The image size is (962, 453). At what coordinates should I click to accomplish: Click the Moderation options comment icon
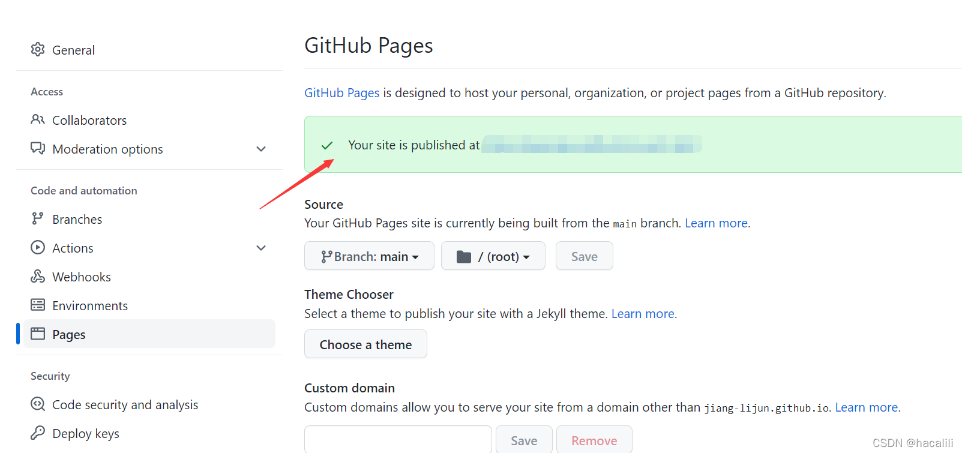click(38, 148)
